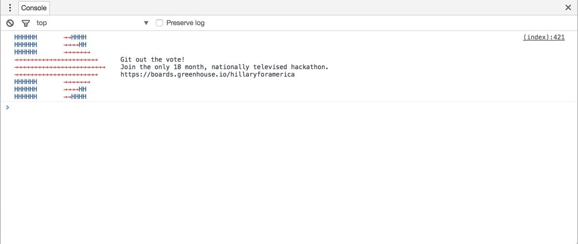Click the 'Preserve log' label text
Viewport: 578px width, 244px height.
click(x=185, y=23)
